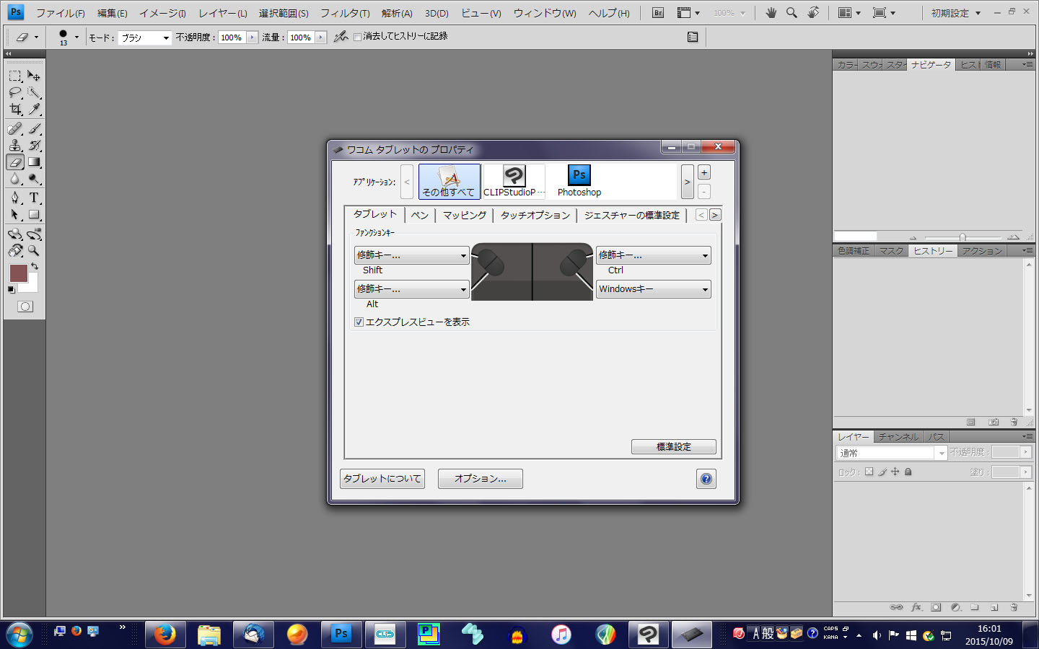Screen dimensions: 1039x649
Task: Select the Crop tool in toolbox
Action: tap(15, 110)
